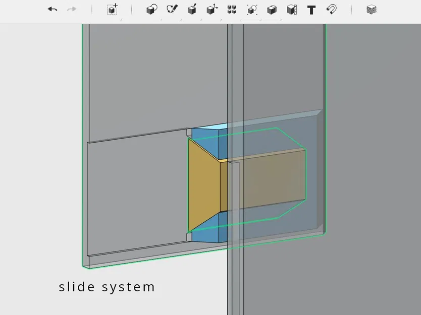Open the Construct tool
421x315 pixels.
pyautogui.click(x=192, y=10)
